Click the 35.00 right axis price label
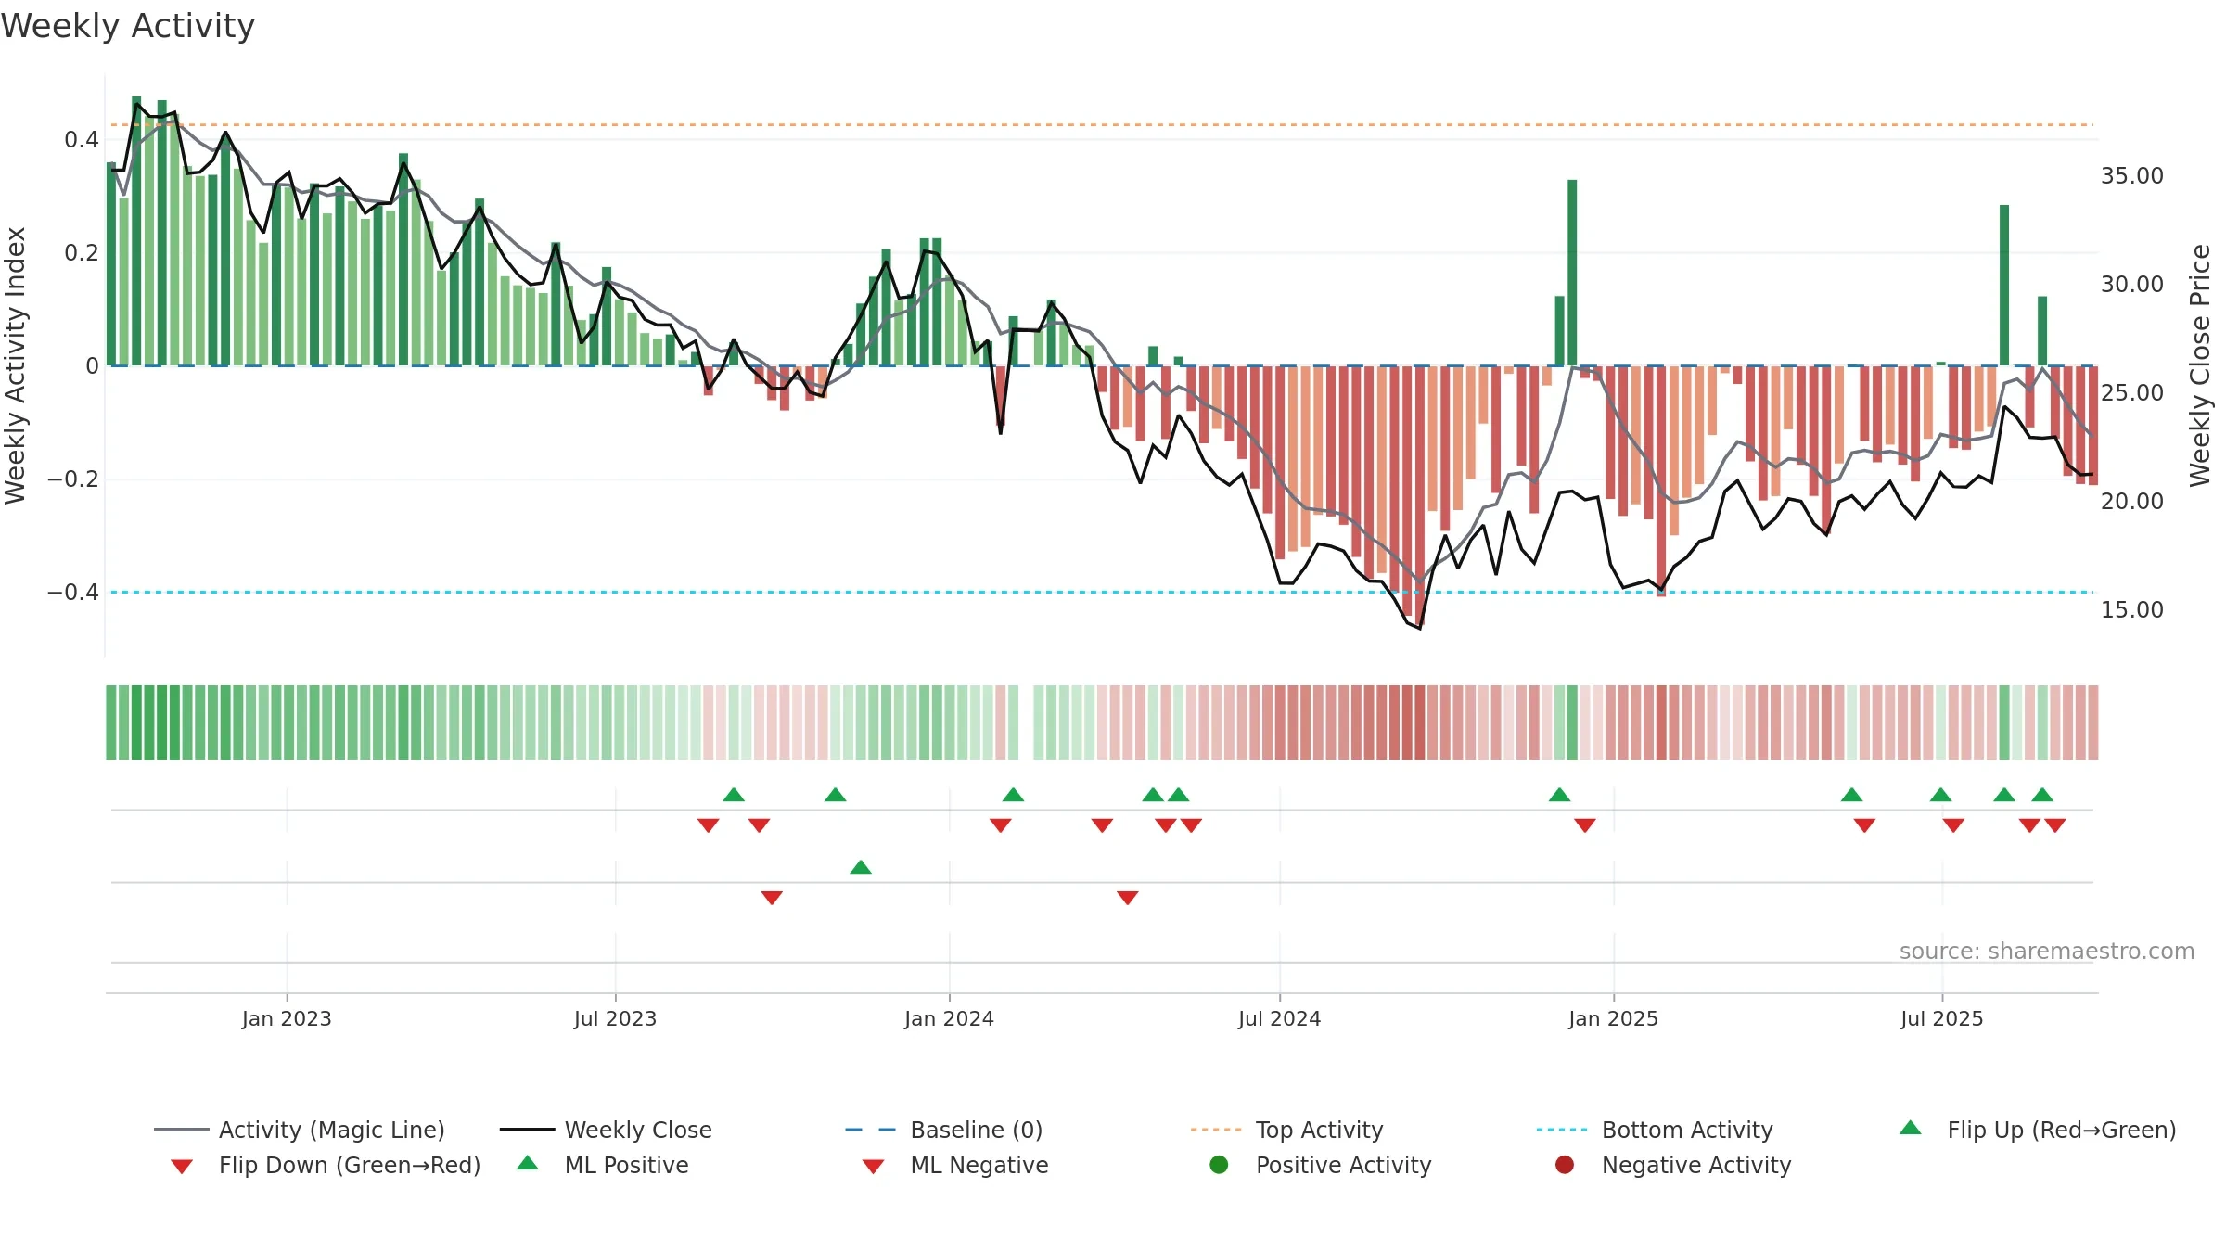 pos(2132,175)
